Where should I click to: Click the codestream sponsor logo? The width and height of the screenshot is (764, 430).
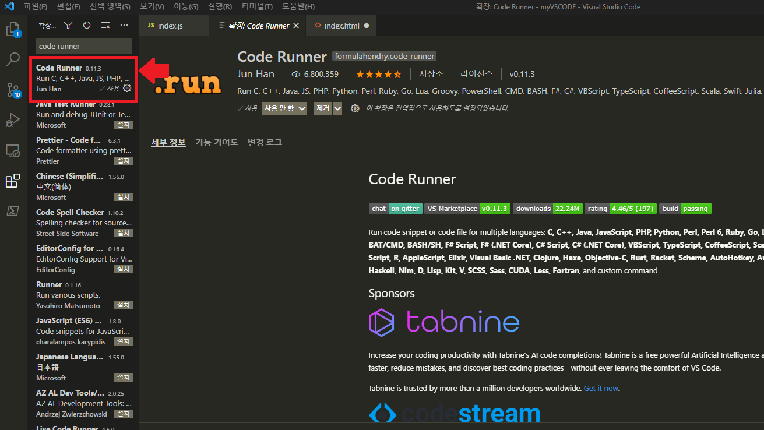click(455, 413)
